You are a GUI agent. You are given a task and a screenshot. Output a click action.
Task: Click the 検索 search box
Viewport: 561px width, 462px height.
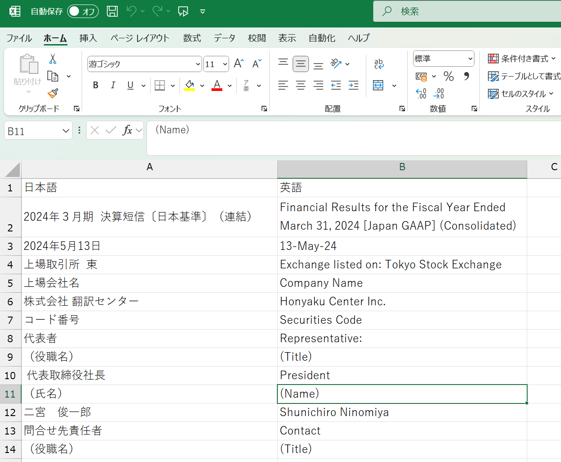pyautogui.click(x=467, y=11)
